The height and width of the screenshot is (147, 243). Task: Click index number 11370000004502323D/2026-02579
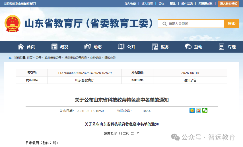click(x=85, y=73)
